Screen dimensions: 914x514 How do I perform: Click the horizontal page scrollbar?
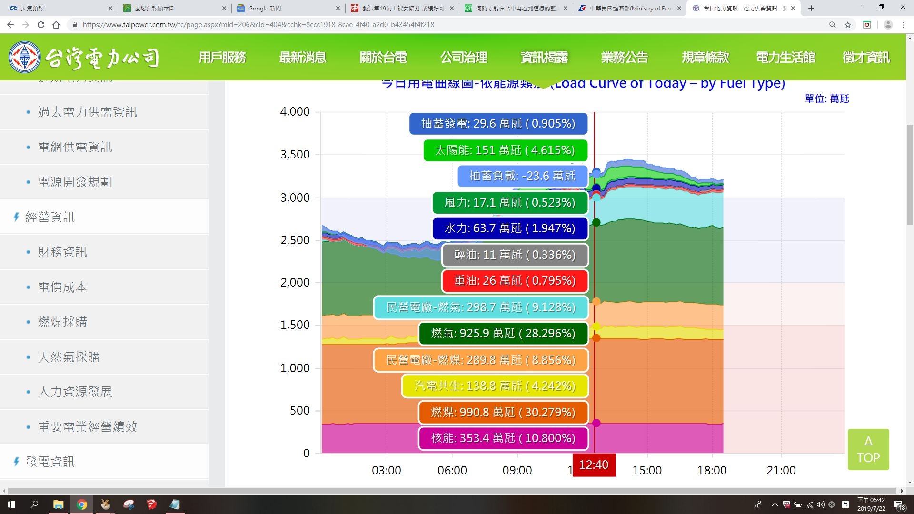452,491
